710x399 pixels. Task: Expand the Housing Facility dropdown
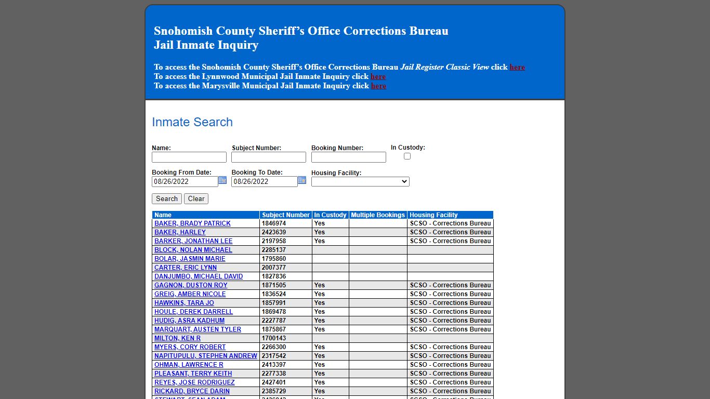[x=360, y=182]
